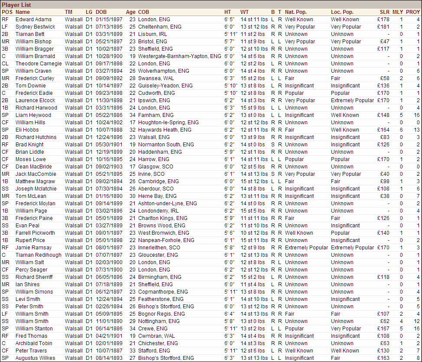Click the Walsall team link on Eli Hobbs' row
Screen dimensions: 422x362
[x=73, y=130]
